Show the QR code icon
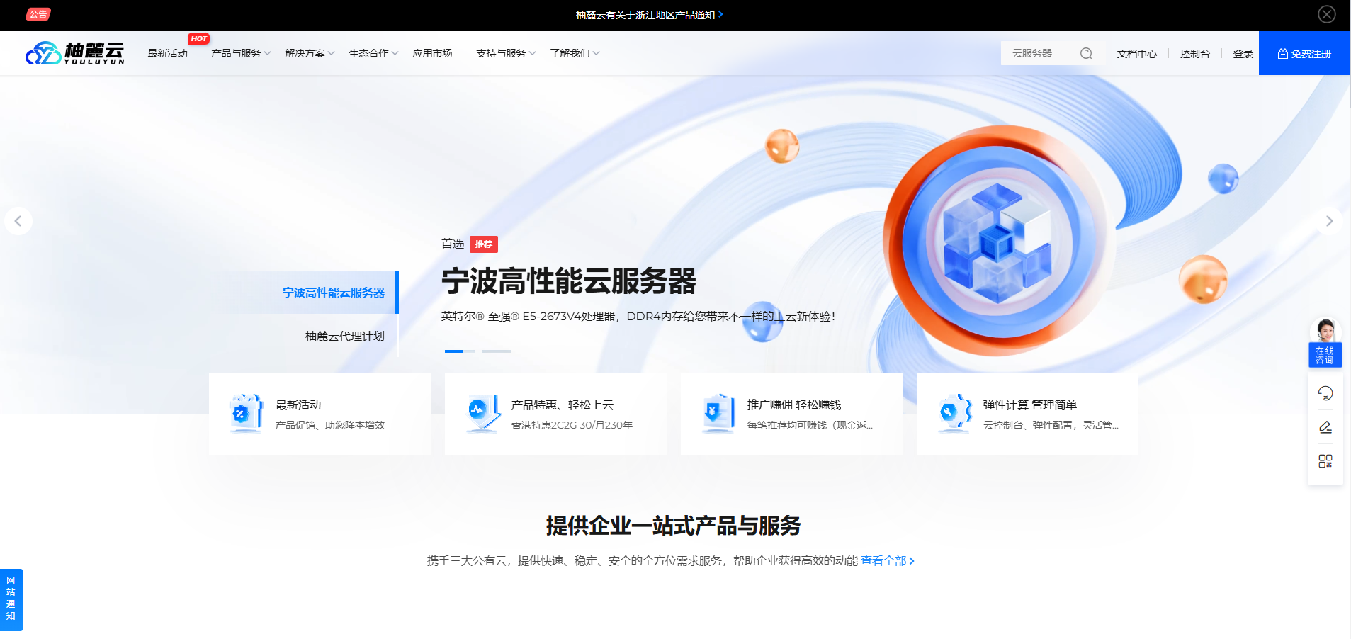Image resolution: width=1351 pixels, height=639 pixels. coord(1325,460)
